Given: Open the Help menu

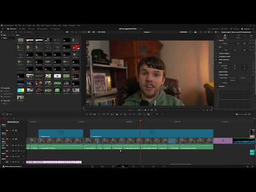Looking at the screenshot, I should [78, 26].
